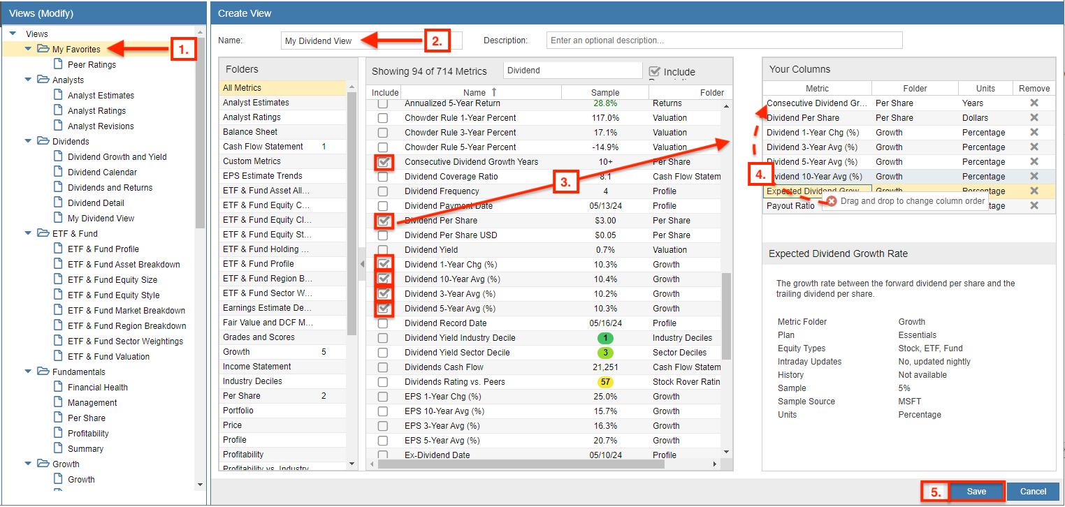Click the metrics search field containing Dividend
Image resolution: width=1065 pixels, height=507 pixels.
point(572,71)
